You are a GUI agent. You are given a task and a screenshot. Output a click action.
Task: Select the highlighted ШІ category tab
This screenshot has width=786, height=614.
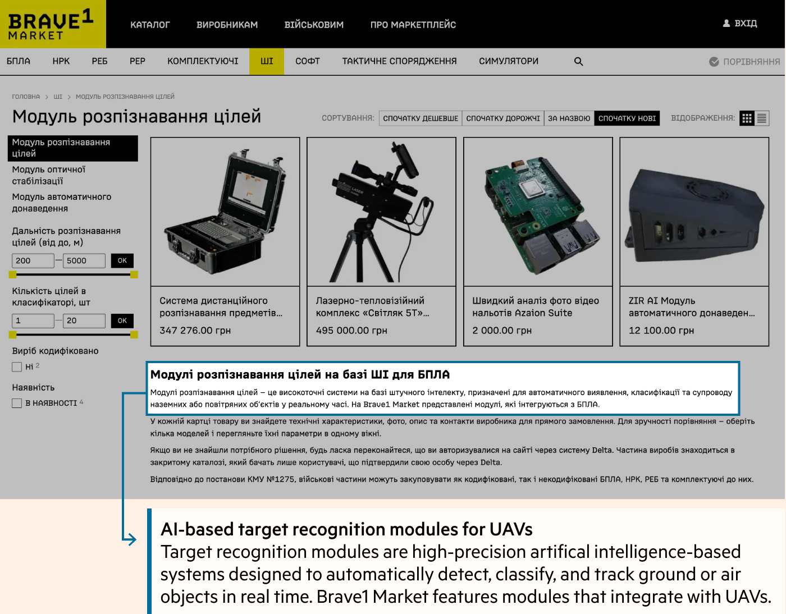pyautogui.click(x=267, y=61)
